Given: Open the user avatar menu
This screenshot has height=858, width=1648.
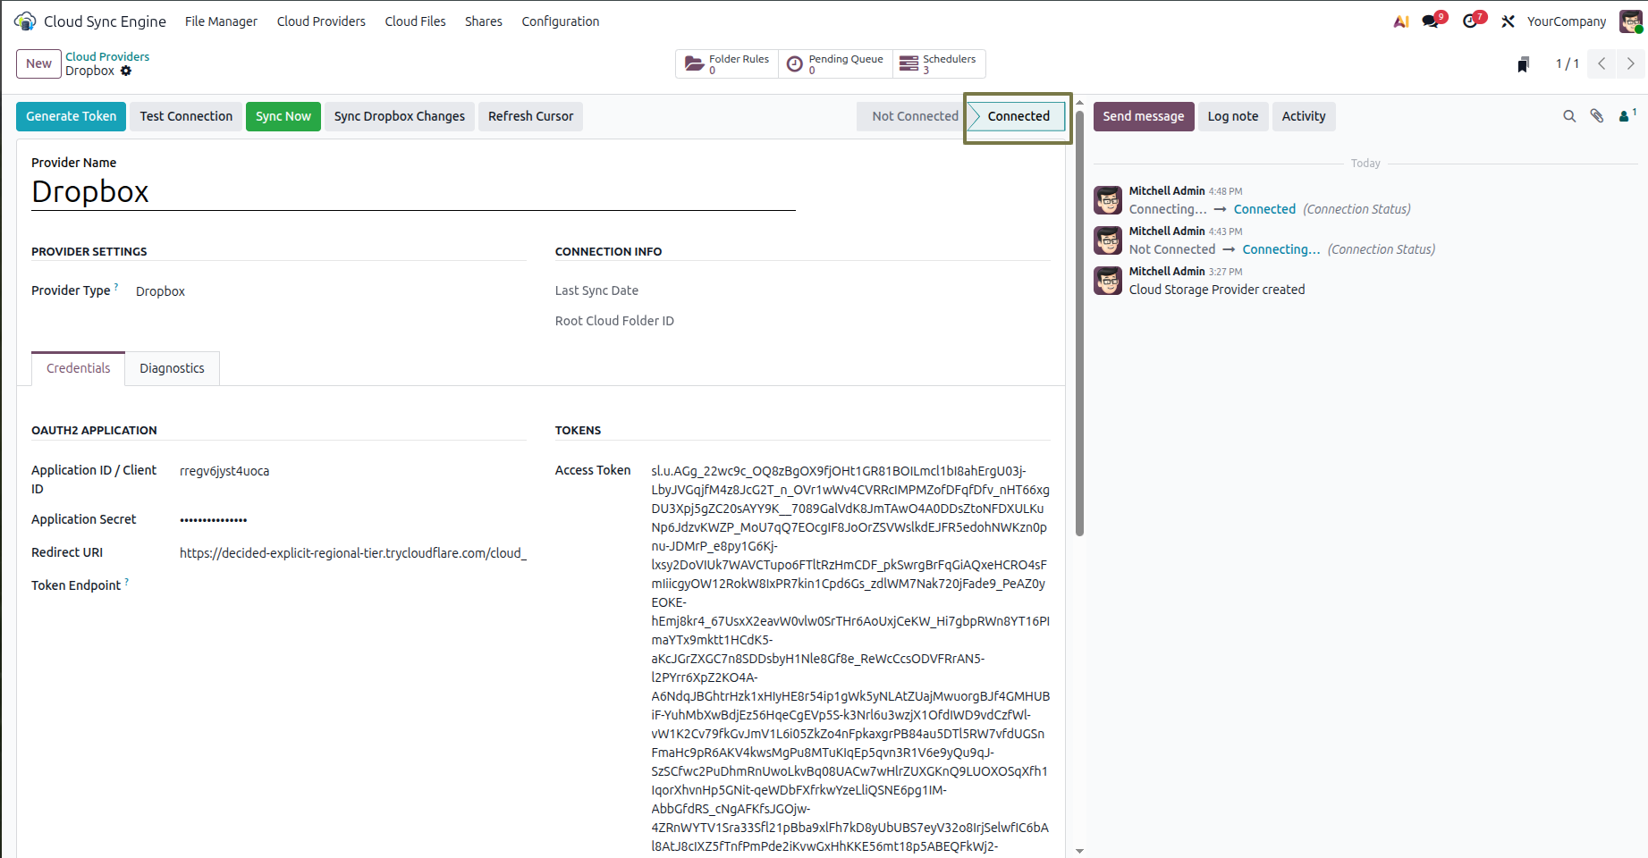Looking at the screenshot, I should [1631, 21].
